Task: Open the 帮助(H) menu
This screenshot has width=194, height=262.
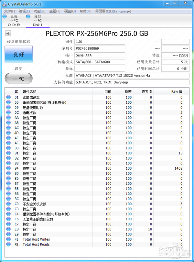Action: point(85,11)
